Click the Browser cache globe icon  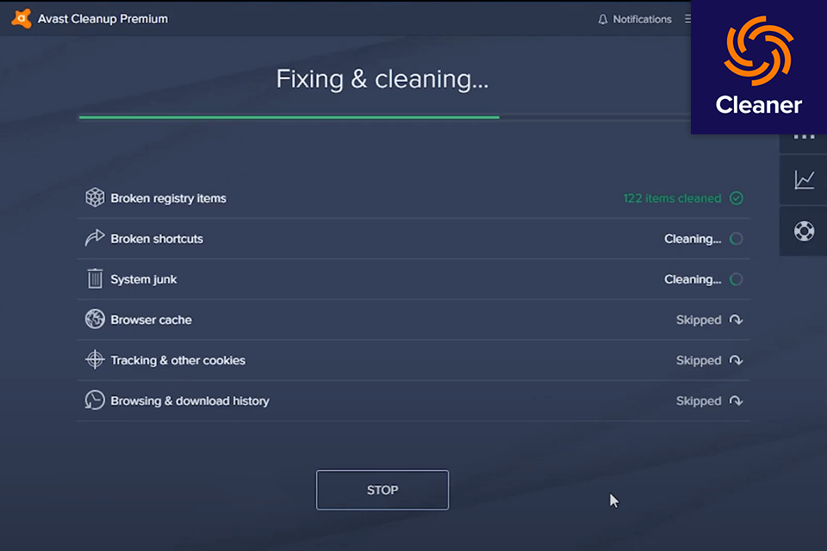point(95,319)
